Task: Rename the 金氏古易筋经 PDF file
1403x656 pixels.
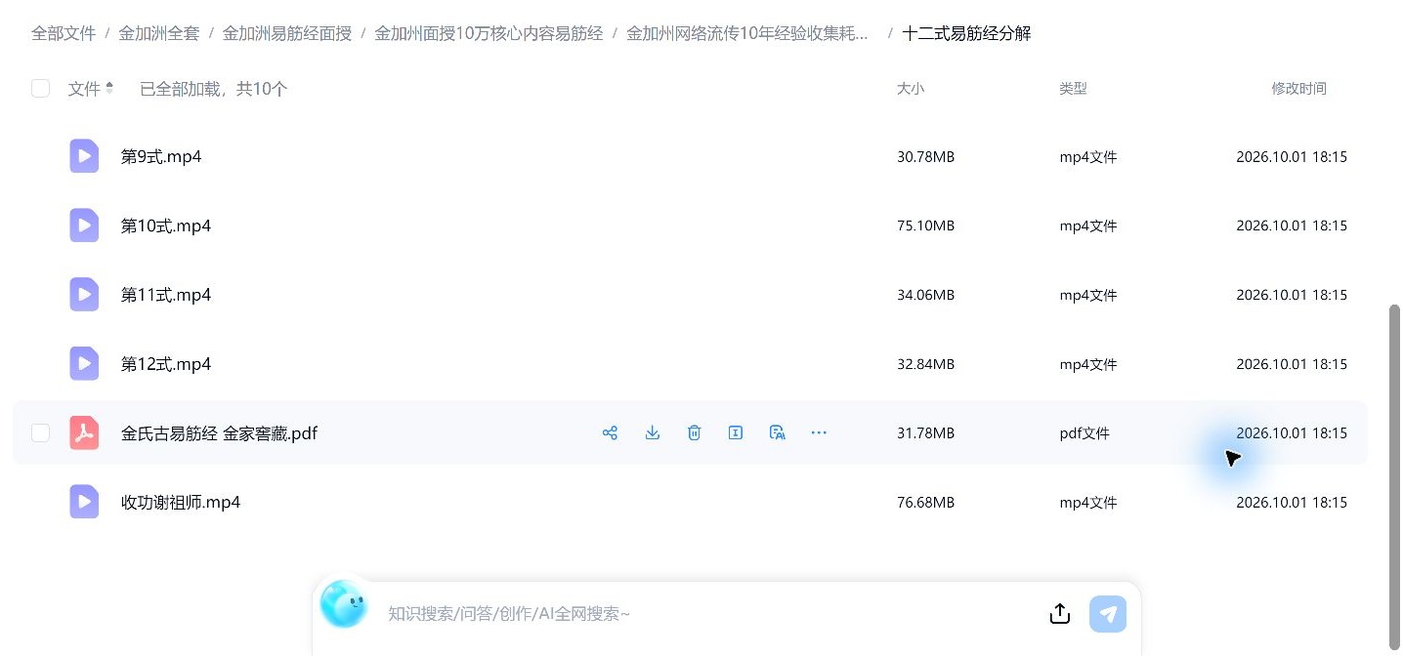Action: tap(736, 432)
